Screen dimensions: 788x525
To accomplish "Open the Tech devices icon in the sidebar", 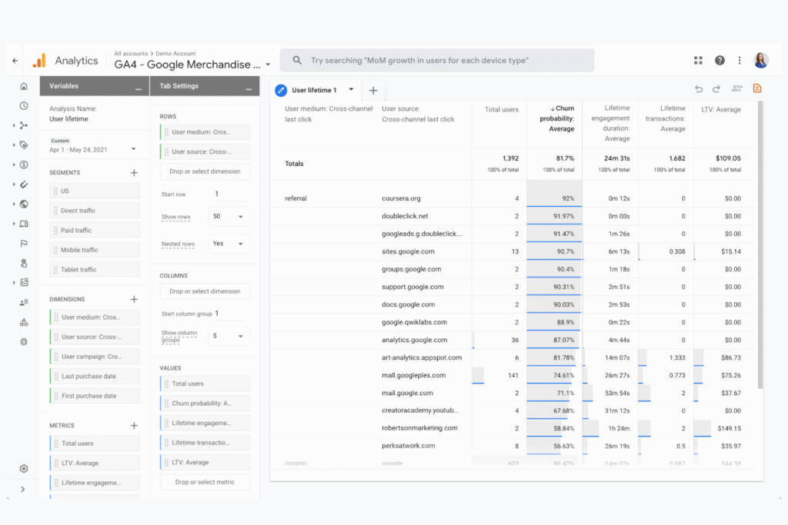I will (x=24, y=224).
